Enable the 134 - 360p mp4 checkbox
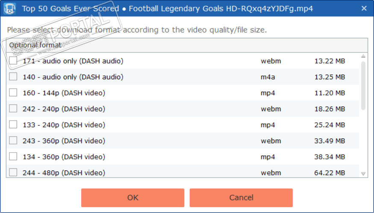This screenshot has width=374, height=213. (13, 156)
